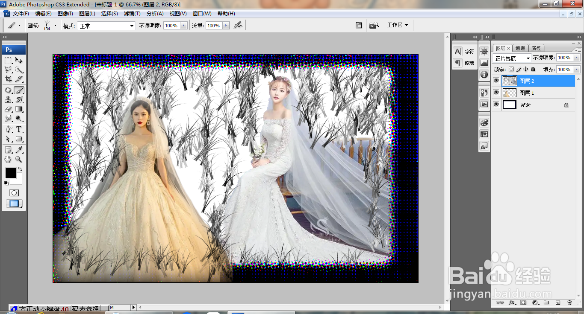Switch to the 路径 tab

coord(536,48)
